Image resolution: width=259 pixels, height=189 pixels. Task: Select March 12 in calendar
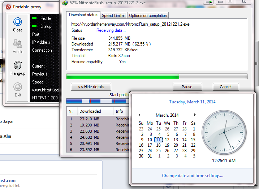pos(167,140)
